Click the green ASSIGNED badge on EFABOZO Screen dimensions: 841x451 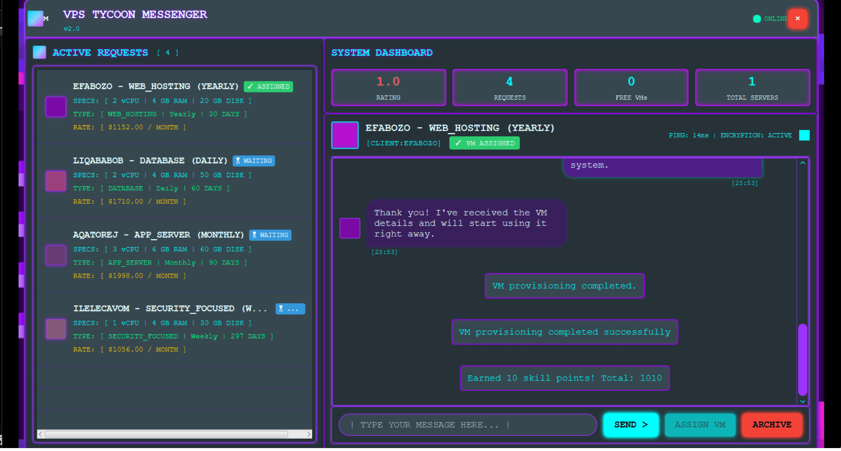point(268,86)
